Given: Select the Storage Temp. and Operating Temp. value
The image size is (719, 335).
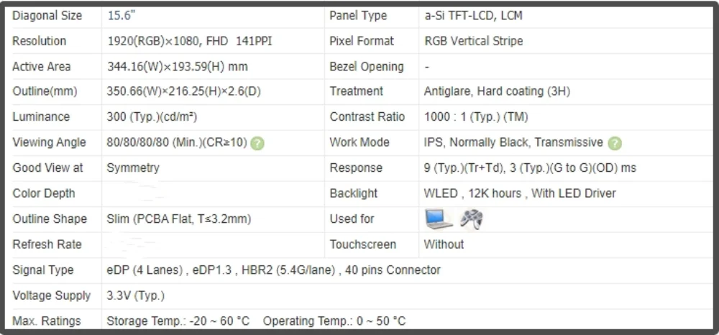Looking at the screenshot, I should (257, 321).
